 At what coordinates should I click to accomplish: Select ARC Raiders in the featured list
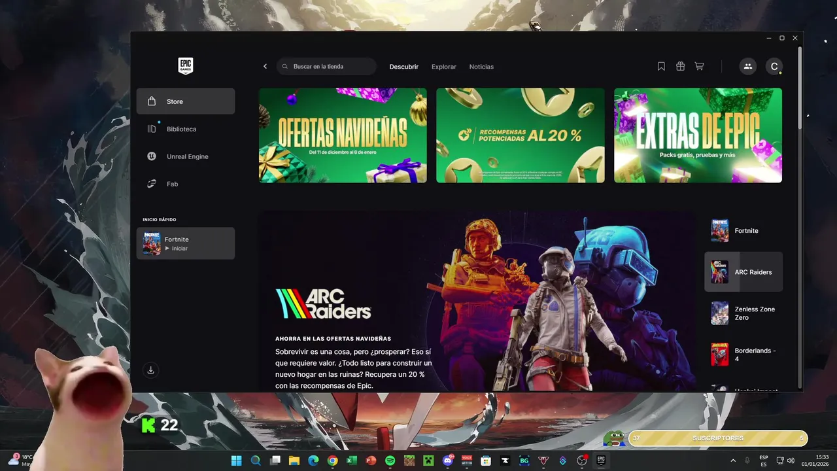click(743, 272)
